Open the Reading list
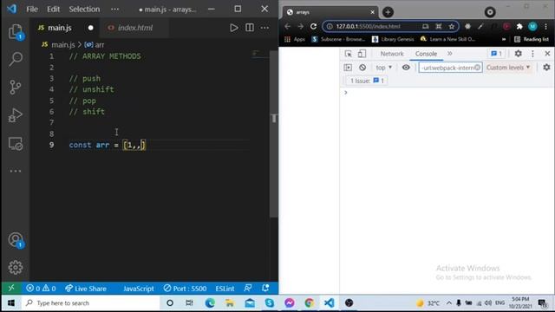The image size is (555, 312). (532, 39)
